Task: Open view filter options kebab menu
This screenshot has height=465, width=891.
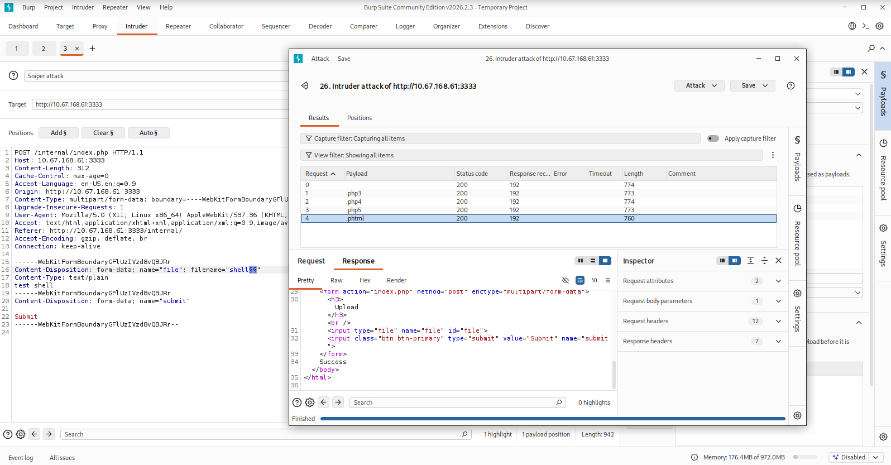Action: coord(773,155)
